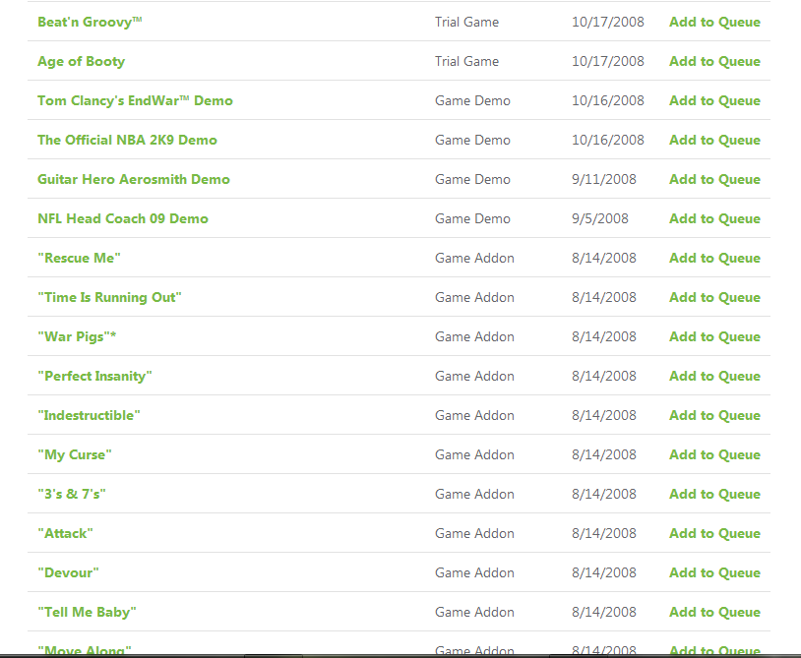Open the Age of Booty link
Screen dimensions: 801x658
coord(82,61)
